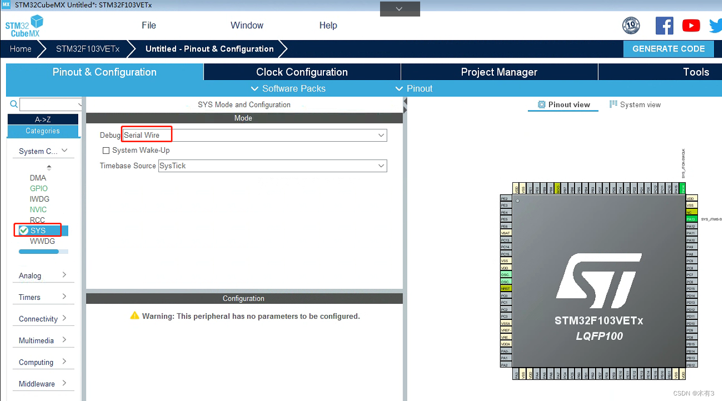Click the panel collapse arrow on the splitter

(405, 102)
